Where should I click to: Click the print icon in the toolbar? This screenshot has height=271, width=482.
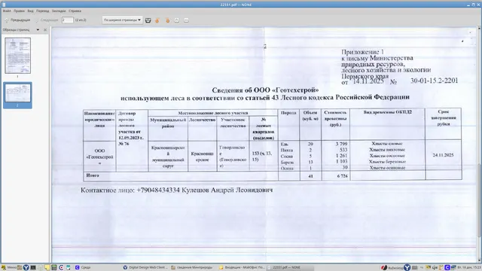point(148,20)
